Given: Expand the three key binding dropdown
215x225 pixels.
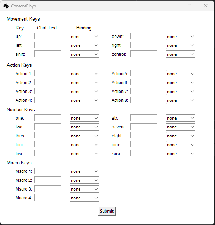Looking at the screenshot, I should pos(84,136).
